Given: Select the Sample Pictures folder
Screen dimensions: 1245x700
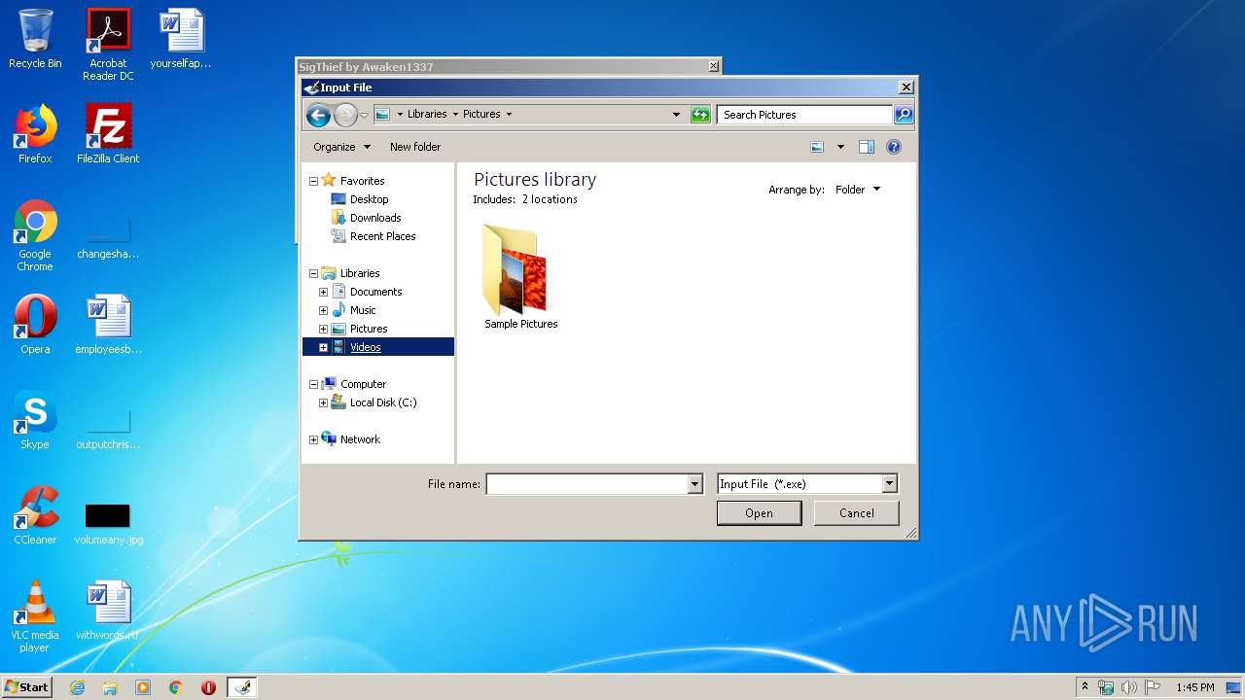Looking at the screenshot, I should click(520, 278).
